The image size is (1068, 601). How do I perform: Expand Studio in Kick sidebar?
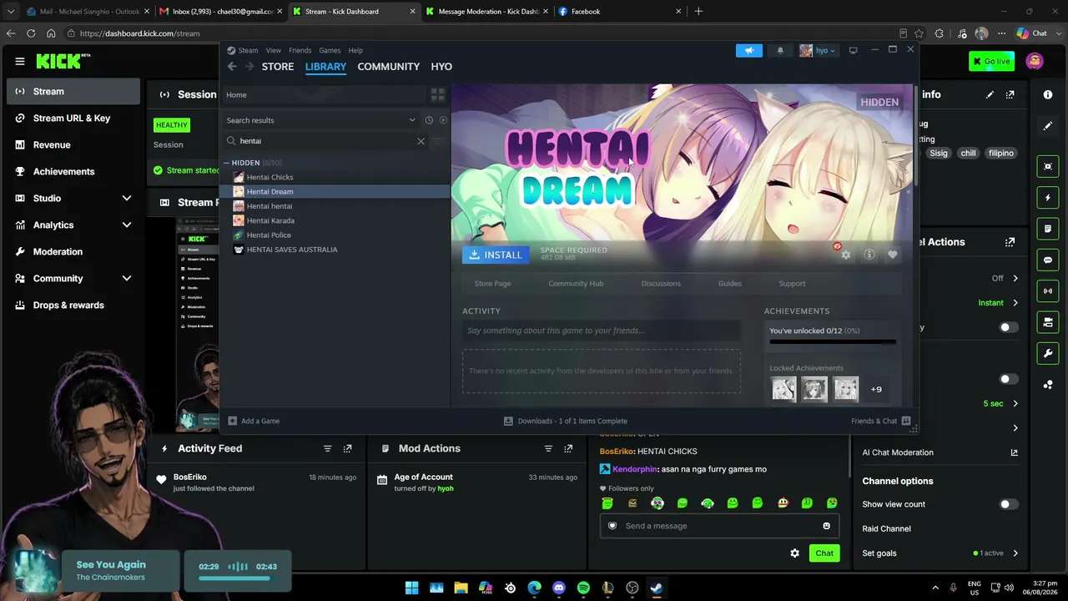tap(127, 198)
